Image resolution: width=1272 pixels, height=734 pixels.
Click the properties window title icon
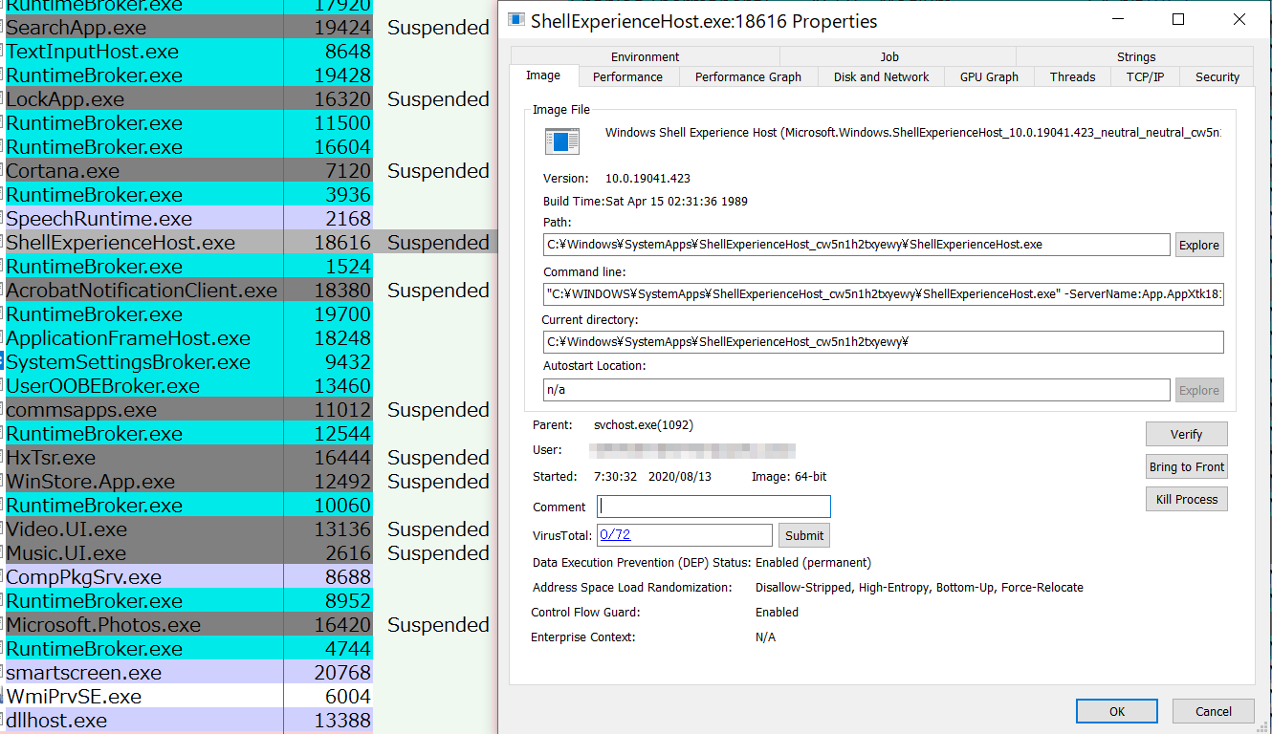(x=516, y=20)
